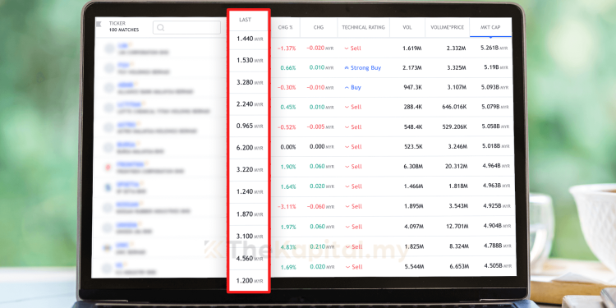The image size is (616, 308).
Task: Click volume*price value 529.206K
Action: pyautogui.click(x=454, y=126)
